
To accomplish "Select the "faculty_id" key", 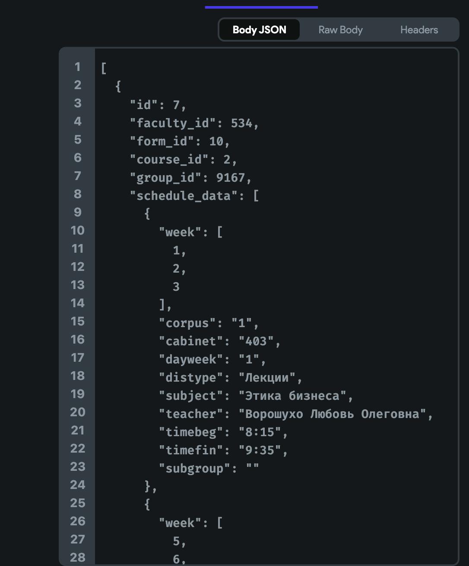I will point(173,123).
